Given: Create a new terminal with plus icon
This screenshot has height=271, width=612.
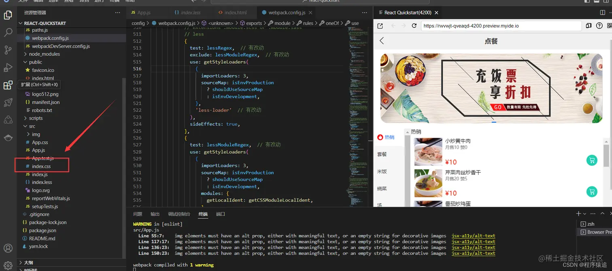Looking at the screenshot, I should tap(578, 213).
